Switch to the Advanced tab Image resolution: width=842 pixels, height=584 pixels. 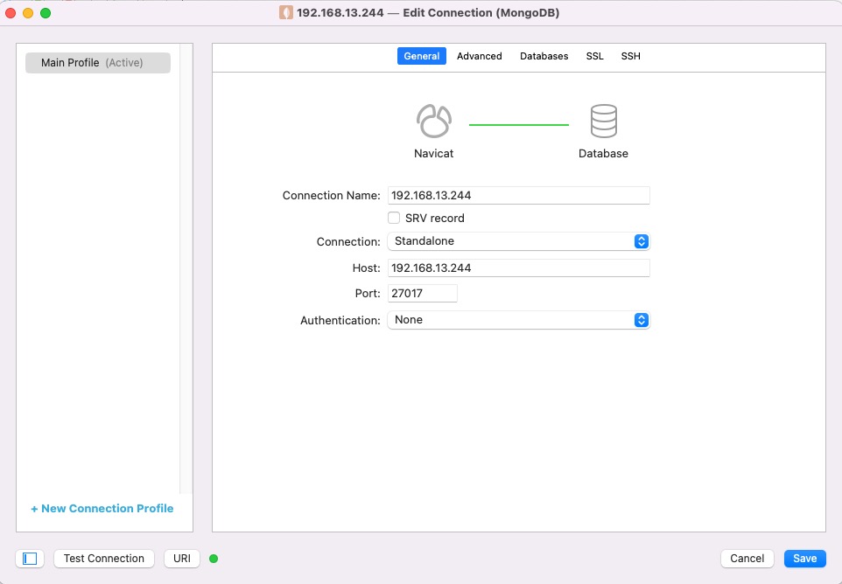click(x=480, y=56)
